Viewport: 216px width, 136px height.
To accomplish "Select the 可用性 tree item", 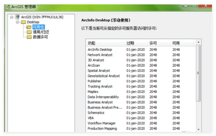I will click(x=38, y=27).
